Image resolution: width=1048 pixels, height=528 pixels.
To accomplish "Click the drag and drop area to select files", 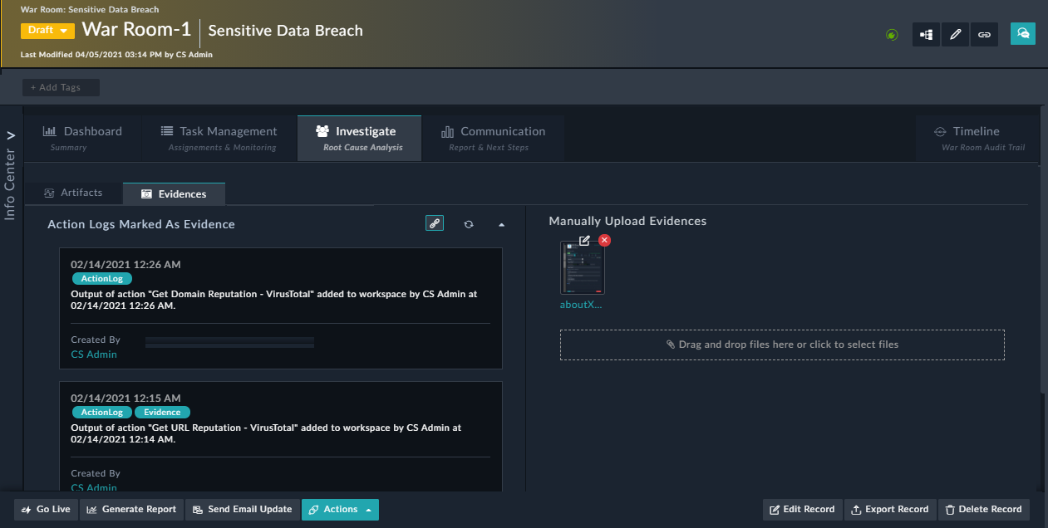I will pos(782,344).
